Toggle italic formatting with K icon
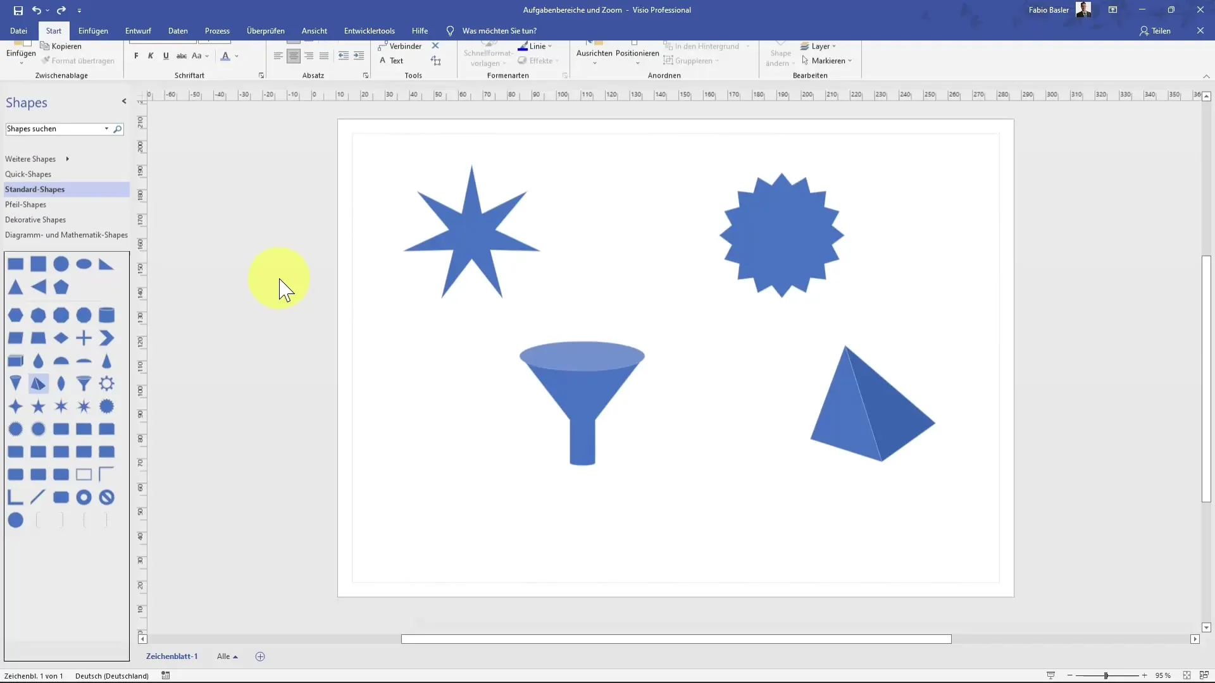The image size is (1215, 683). [150, 56]
